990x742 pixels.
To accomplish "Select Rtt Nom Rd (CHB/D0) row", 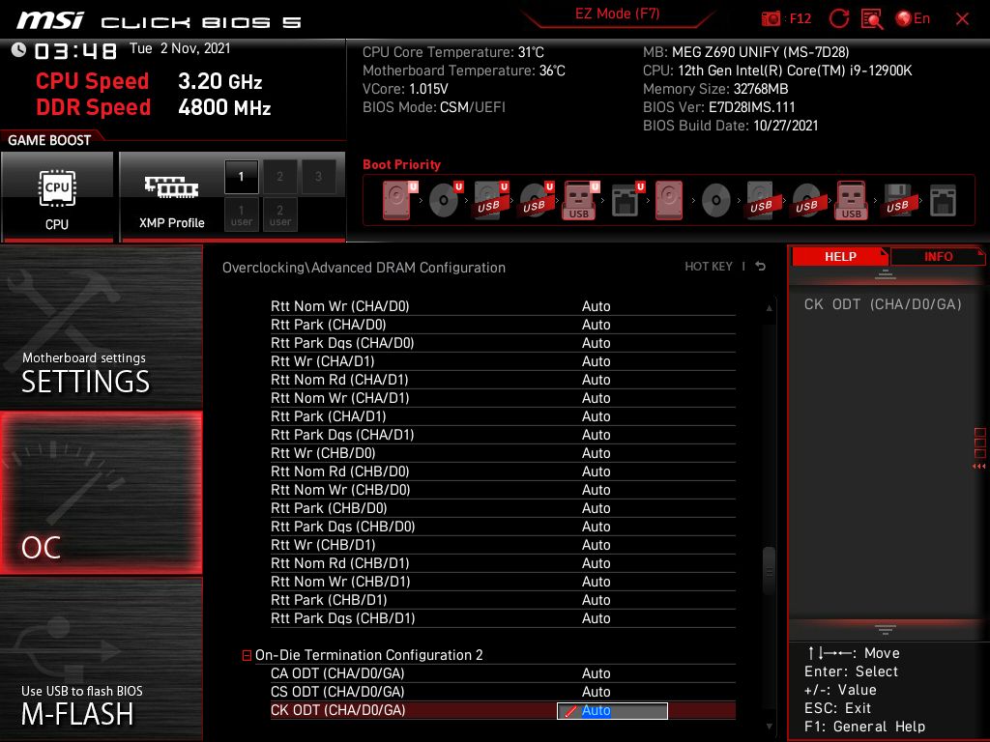I will coord(503,471).
